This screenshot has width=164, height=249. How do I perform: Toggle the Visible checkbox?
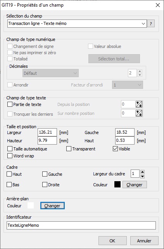point(115,149)
